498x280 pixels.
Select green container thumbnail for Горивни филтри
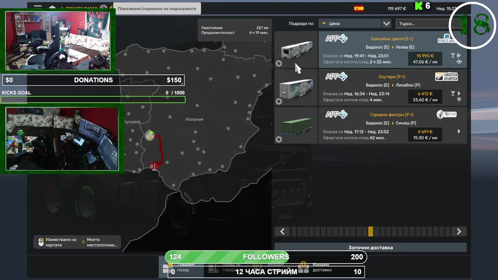tap(296, 125)
